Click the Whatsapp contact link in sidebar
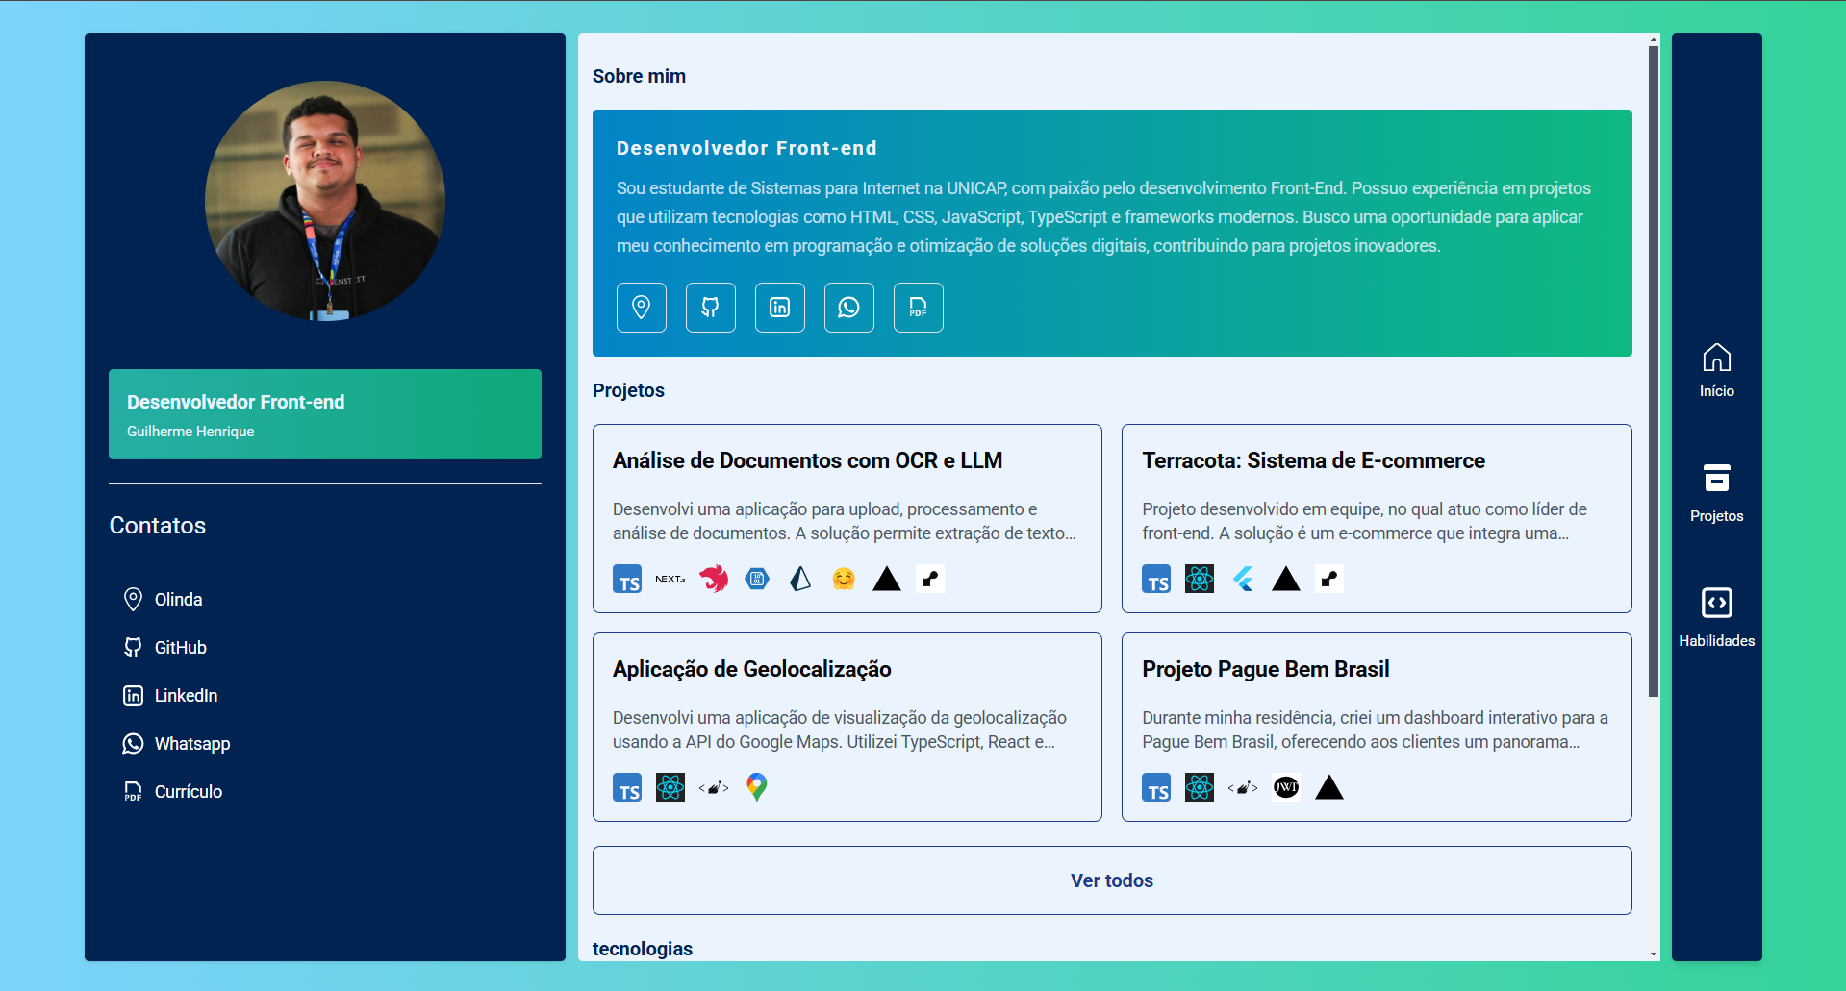This screenshot has height=991, width=1846. click(x=191, y=744)
